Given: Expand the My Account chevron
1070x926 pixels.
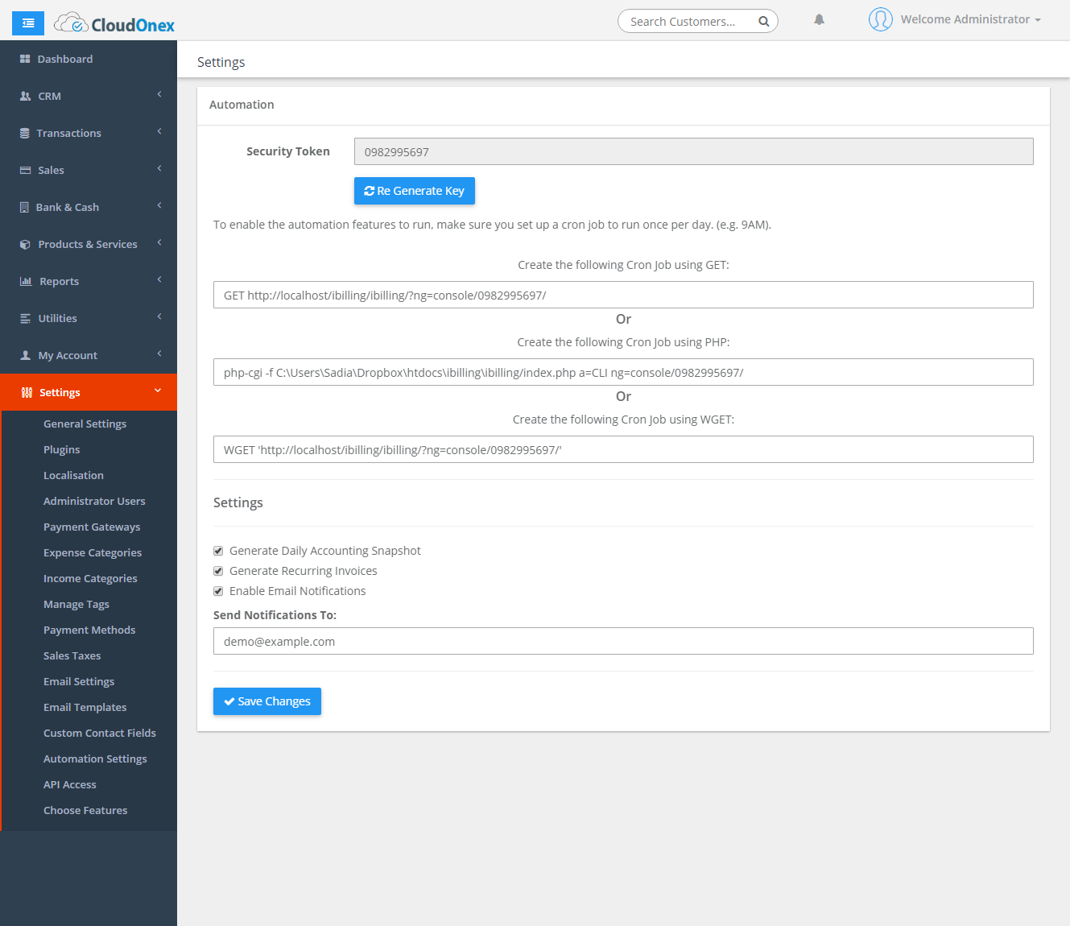Looking at the screenshot, I should point(159,353).
